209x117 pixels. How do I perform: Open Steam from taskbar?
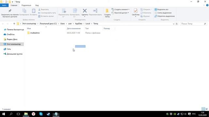[48, 114]
